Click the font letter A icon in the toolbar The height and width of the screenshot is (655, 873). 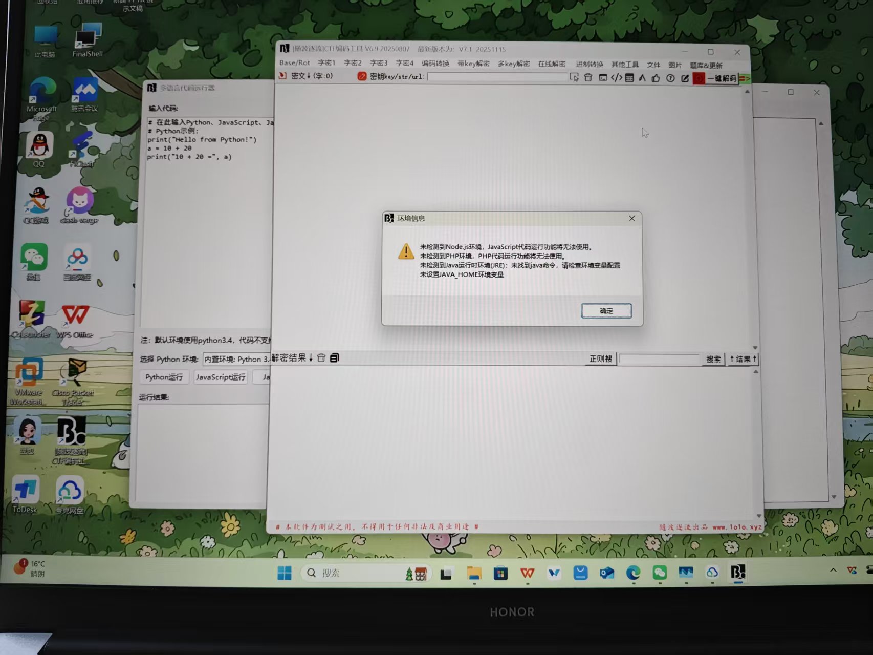pos(642,78)
